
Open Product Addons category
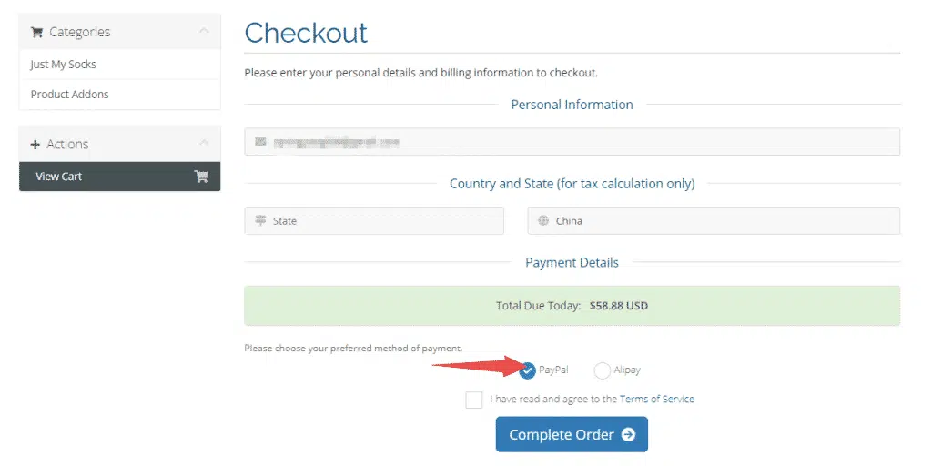click(x=70, y=95)
